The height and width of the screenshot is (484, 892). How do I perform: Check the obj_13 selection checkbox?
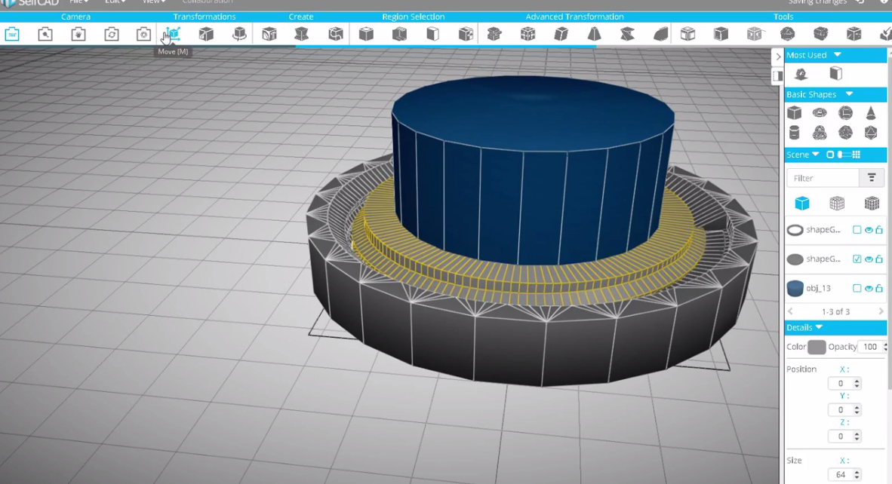tap(857, 289)
